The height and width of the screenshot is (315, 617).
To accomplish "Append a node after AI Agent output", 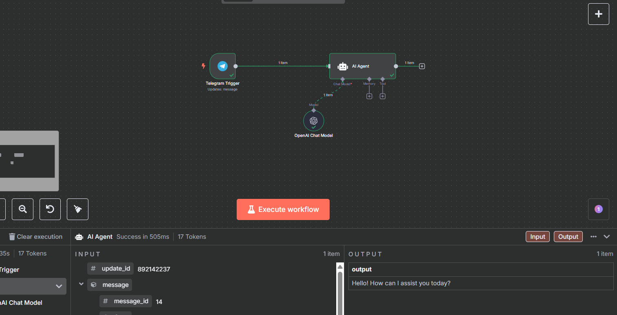I will pyautogui.click(x=422, y=66).
